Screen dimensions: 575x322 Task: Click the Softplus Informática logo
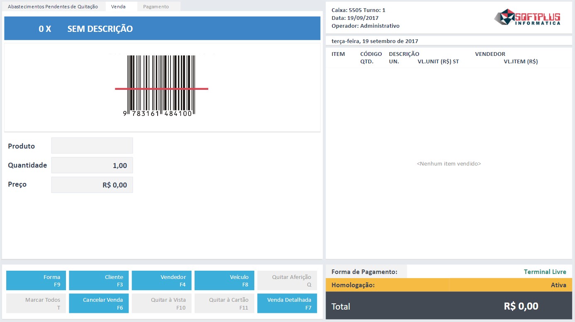coord(527,17)
